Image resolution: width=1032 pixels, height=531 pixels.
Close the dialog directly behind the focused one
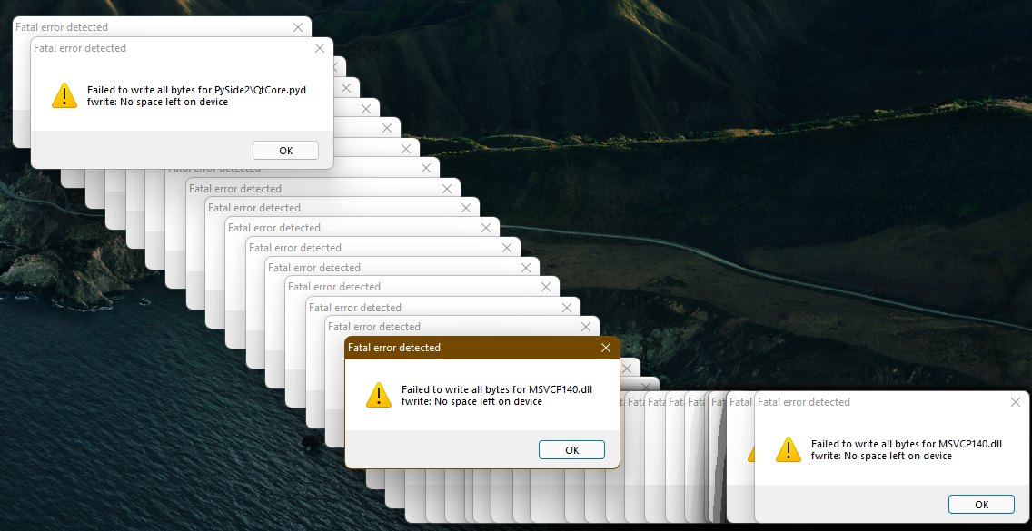coord(585,325)
